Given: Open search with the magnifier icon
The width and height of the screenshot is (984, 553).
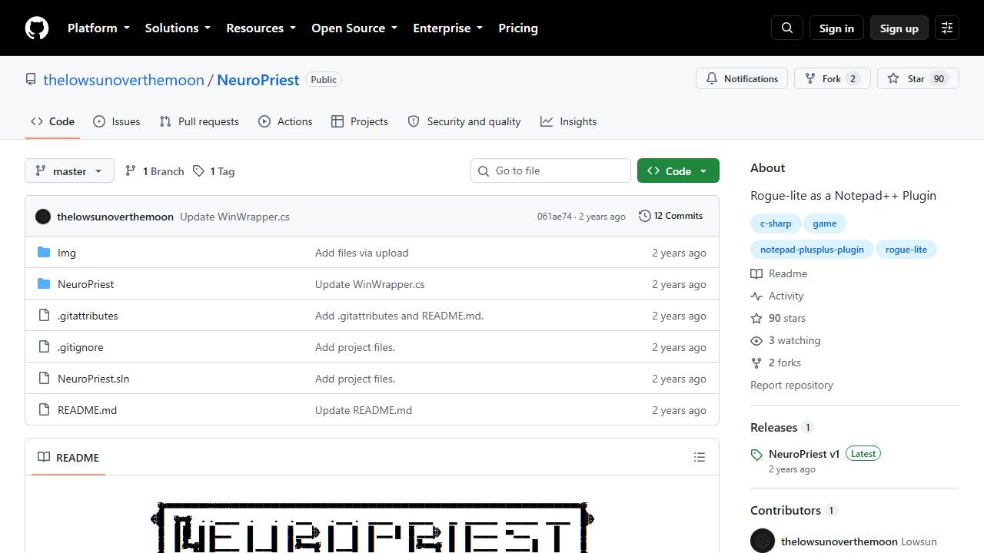Looking at the screenshot, I should (x=787, y=28).
